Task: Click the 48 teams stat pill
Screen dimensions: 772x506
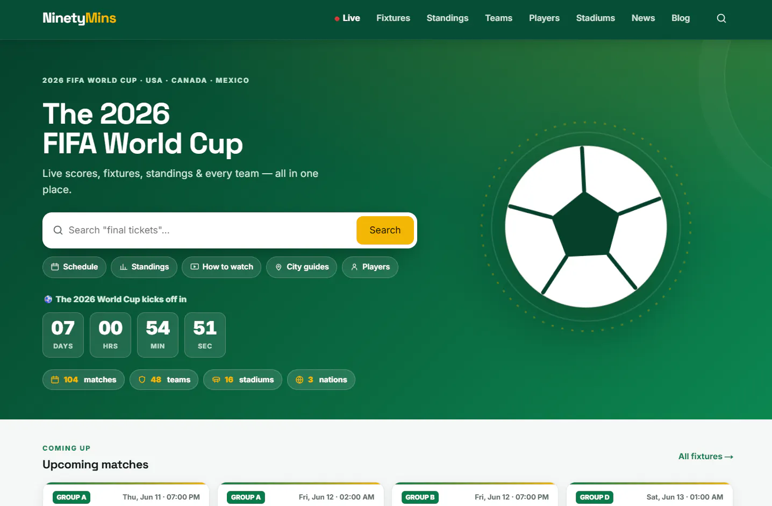Action: click(x=164, y=380)
